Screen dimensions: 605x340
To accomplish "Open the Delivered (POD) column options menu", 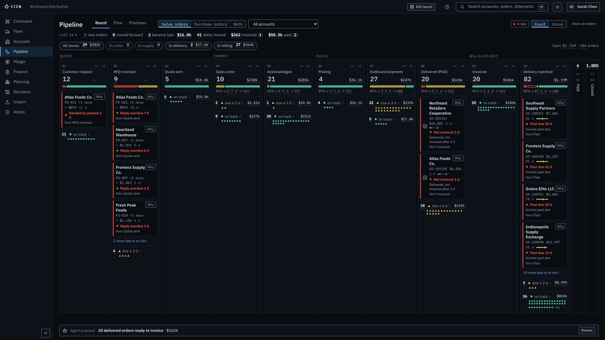I will point(455,66).
